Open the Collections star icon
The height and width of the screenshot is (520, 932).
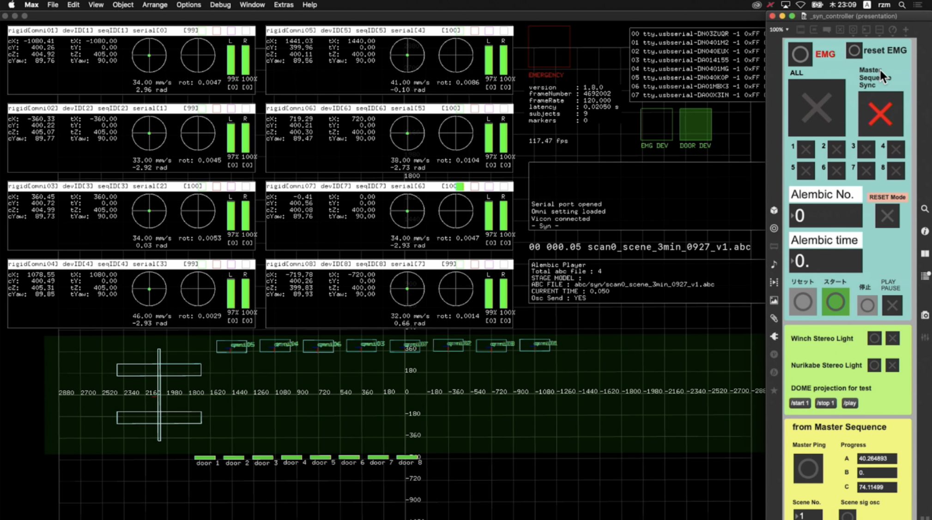774,390
